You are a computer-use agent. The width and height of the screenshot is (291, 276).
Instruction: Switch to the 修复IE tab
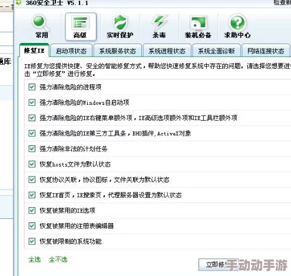pos(34,51)
